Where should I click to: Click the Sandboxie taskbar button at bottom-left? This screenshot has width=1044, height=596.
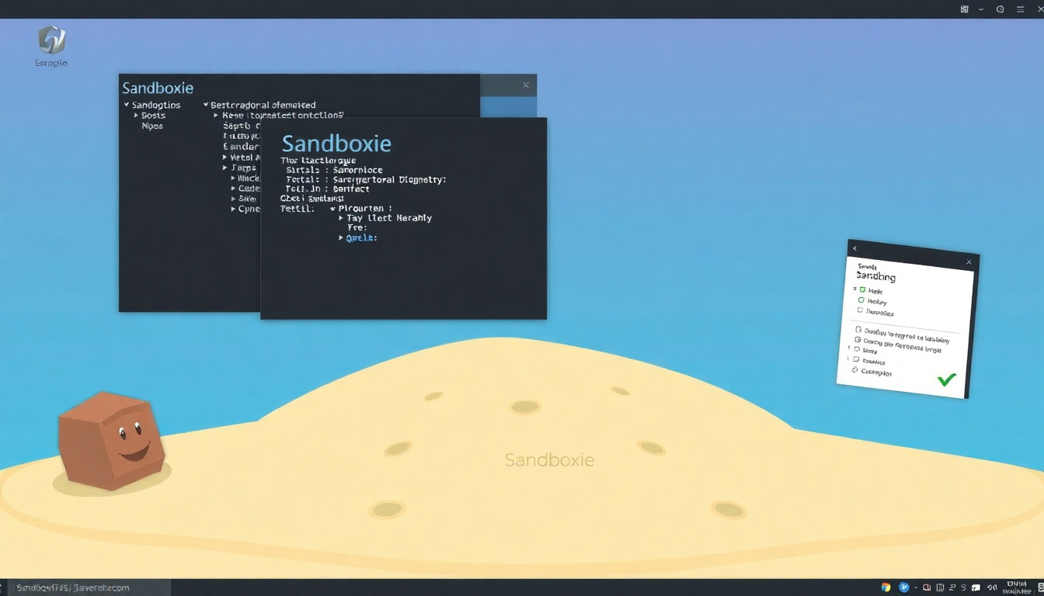[74, 587]
